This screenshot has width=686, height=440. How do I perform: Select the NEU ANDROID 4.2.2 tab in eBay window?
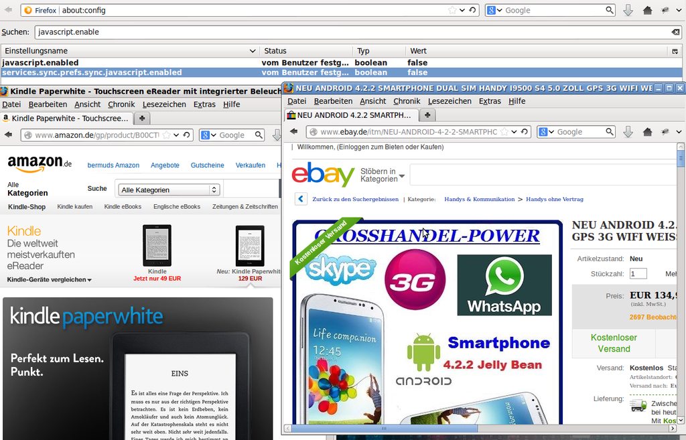[350, 115]
